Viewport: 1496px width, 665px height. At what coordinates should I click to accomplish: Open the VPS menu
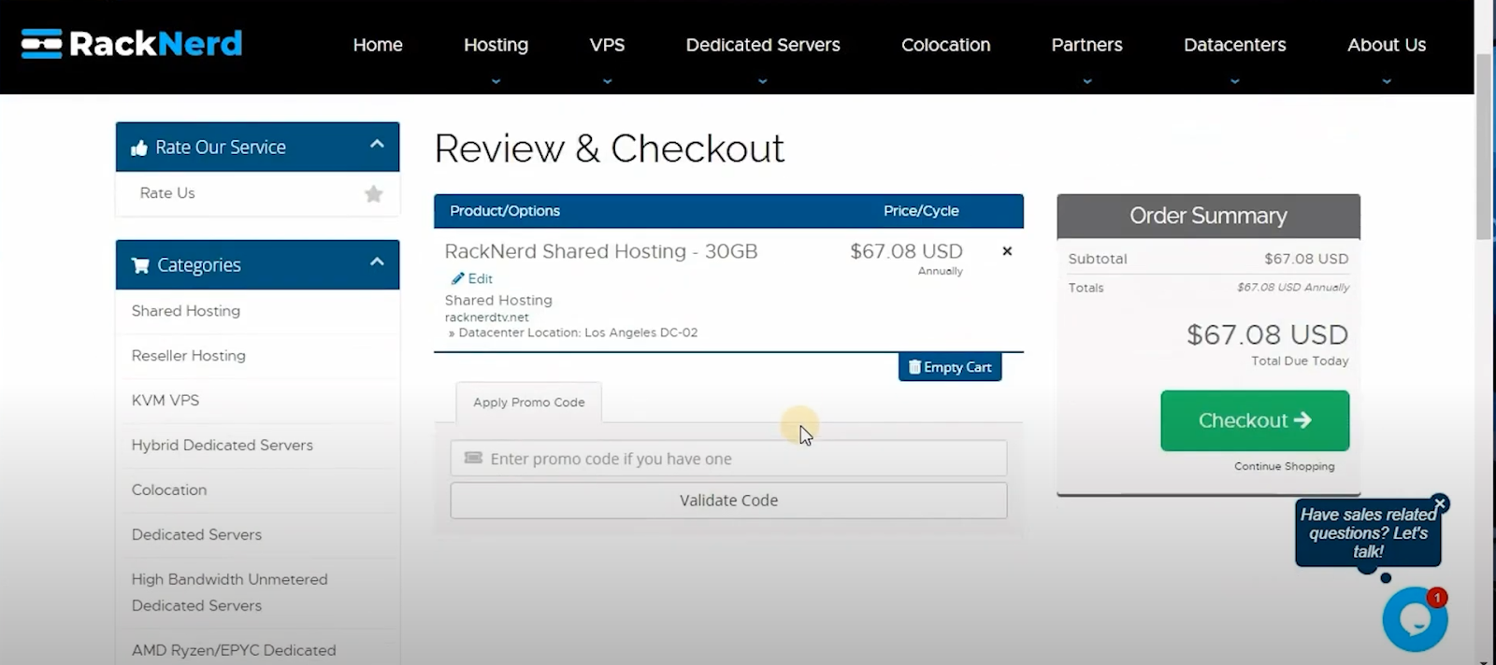pos(607,45)
